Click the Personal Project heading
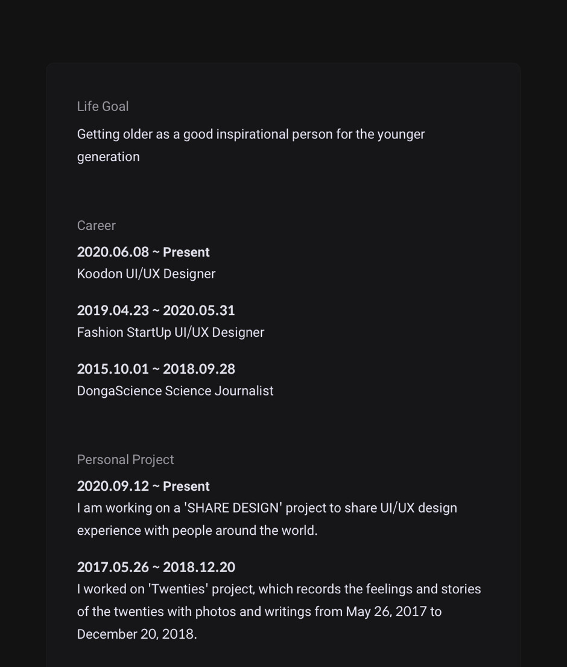 pos(125,459)
